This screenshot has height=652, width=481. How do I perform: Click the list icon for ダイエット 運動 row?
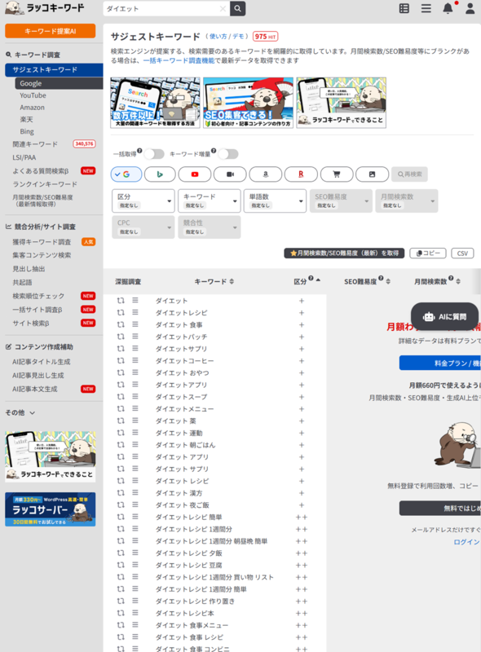(x=135, y=433)
